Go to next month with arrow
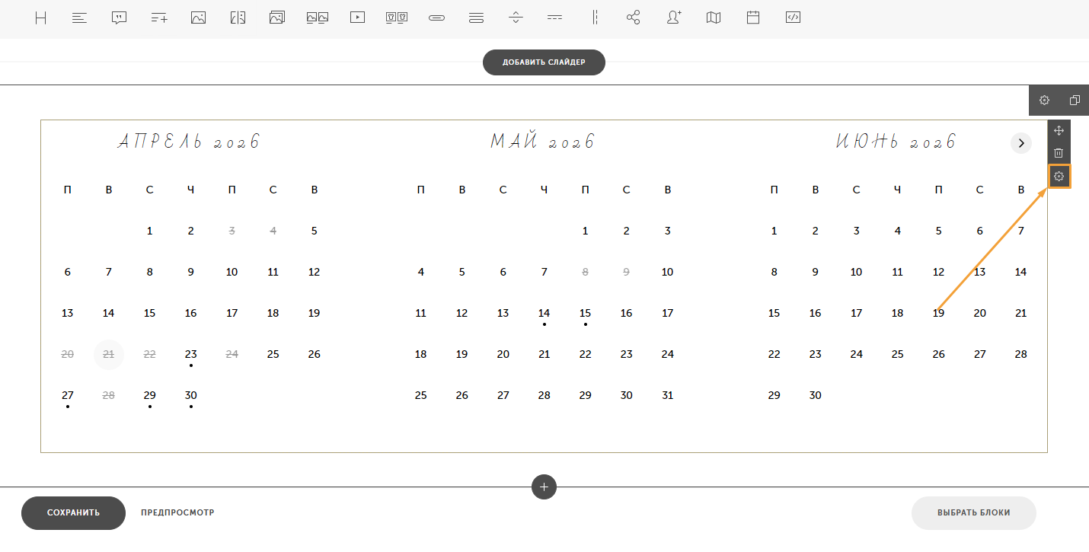The image size is (1089, 552). coord(1020,142)
